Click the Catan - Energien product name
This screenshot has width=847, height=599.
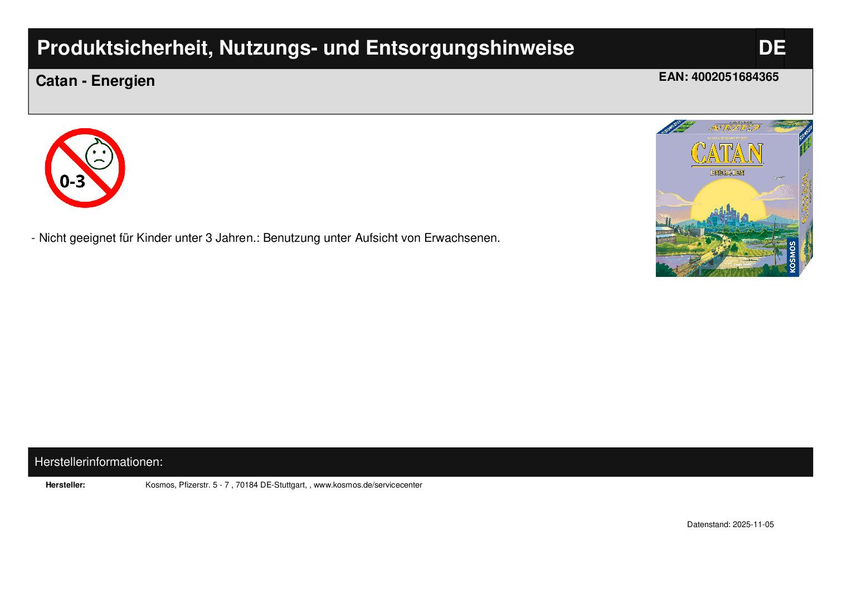(x=95, y=81)
